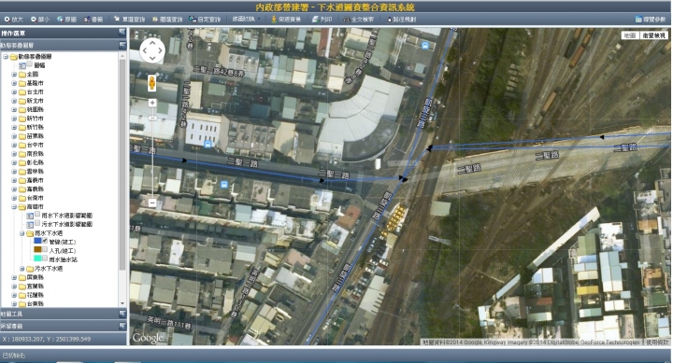Screen dimensions: 673x363
Task: Click the layer tree scrollbar up arrow
Action: point(122,56)
